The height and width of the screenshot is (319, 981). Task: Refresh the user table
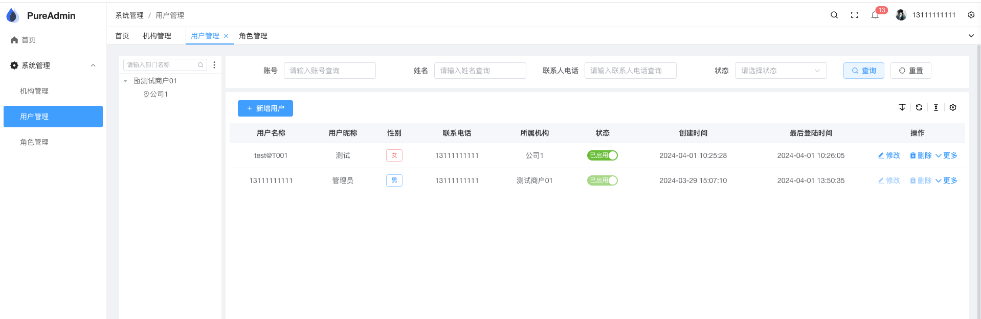coord(919,107)
